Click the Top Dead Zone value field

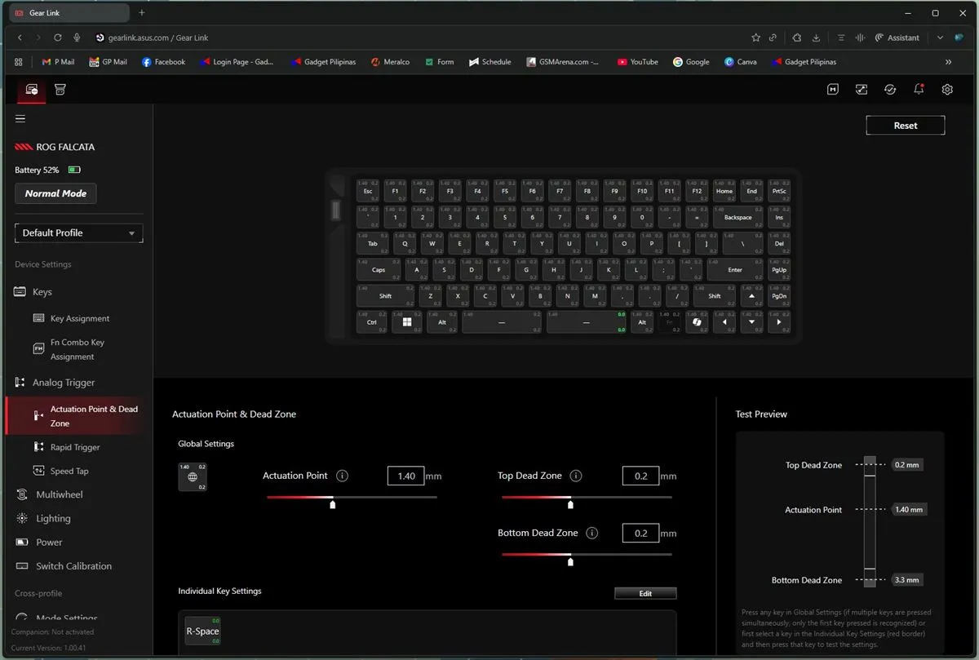(x=640, y=476)
